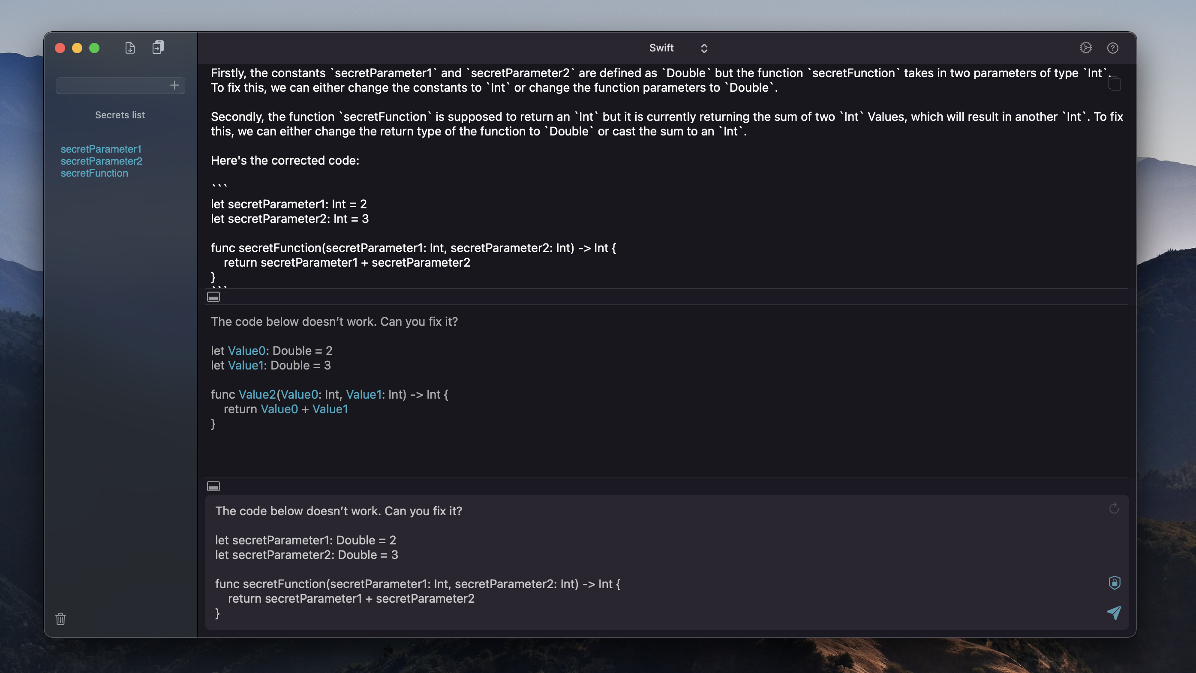The image size is (1196, 673).
Task: Select secretParameter1 in the Secrets list
Action: (101, 149)
